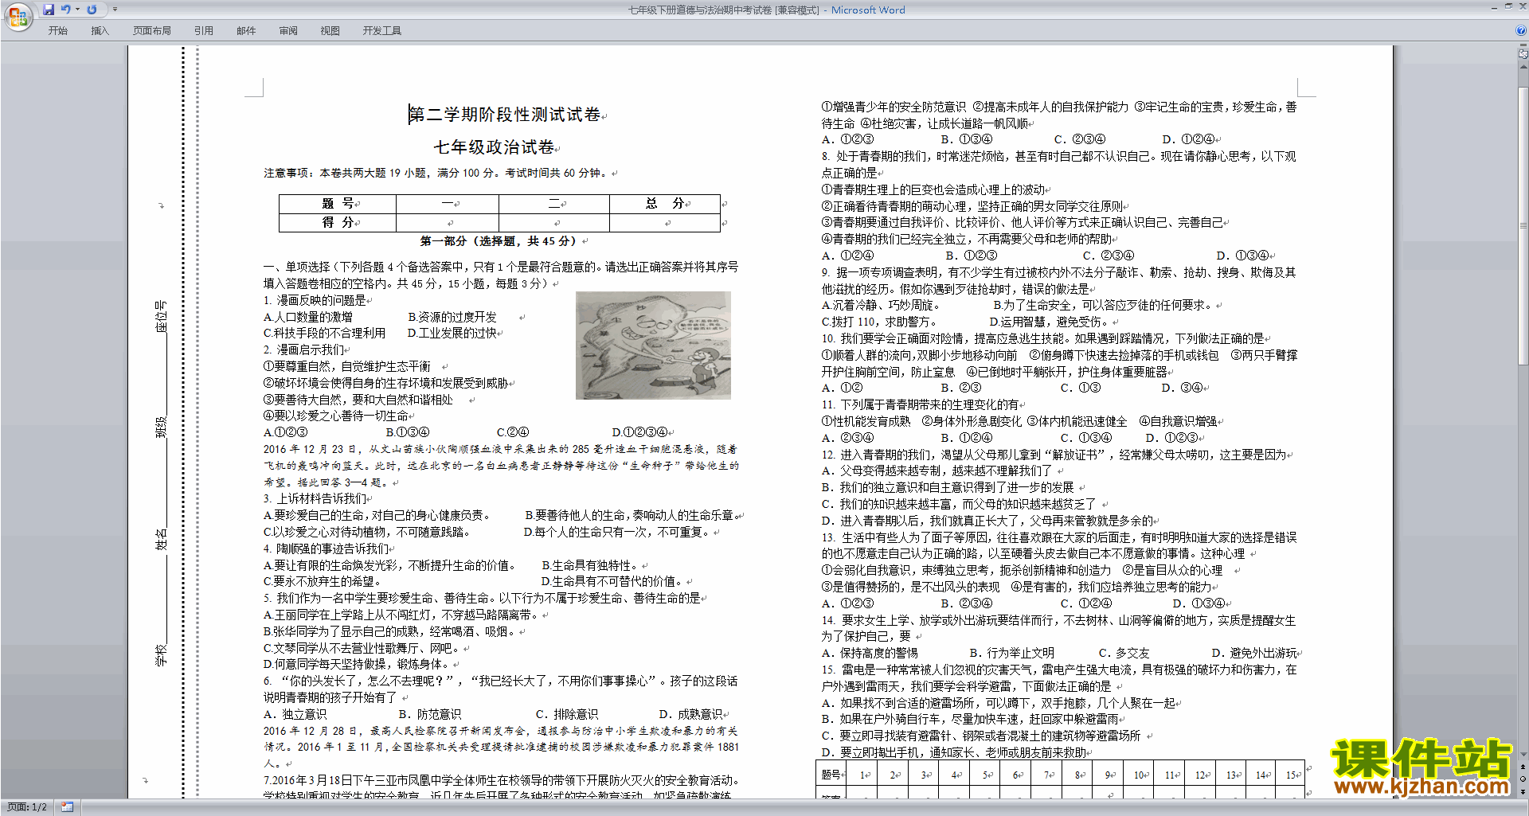Click the heading 第一部分（选择题，共 45 分）

coord(499,241)
